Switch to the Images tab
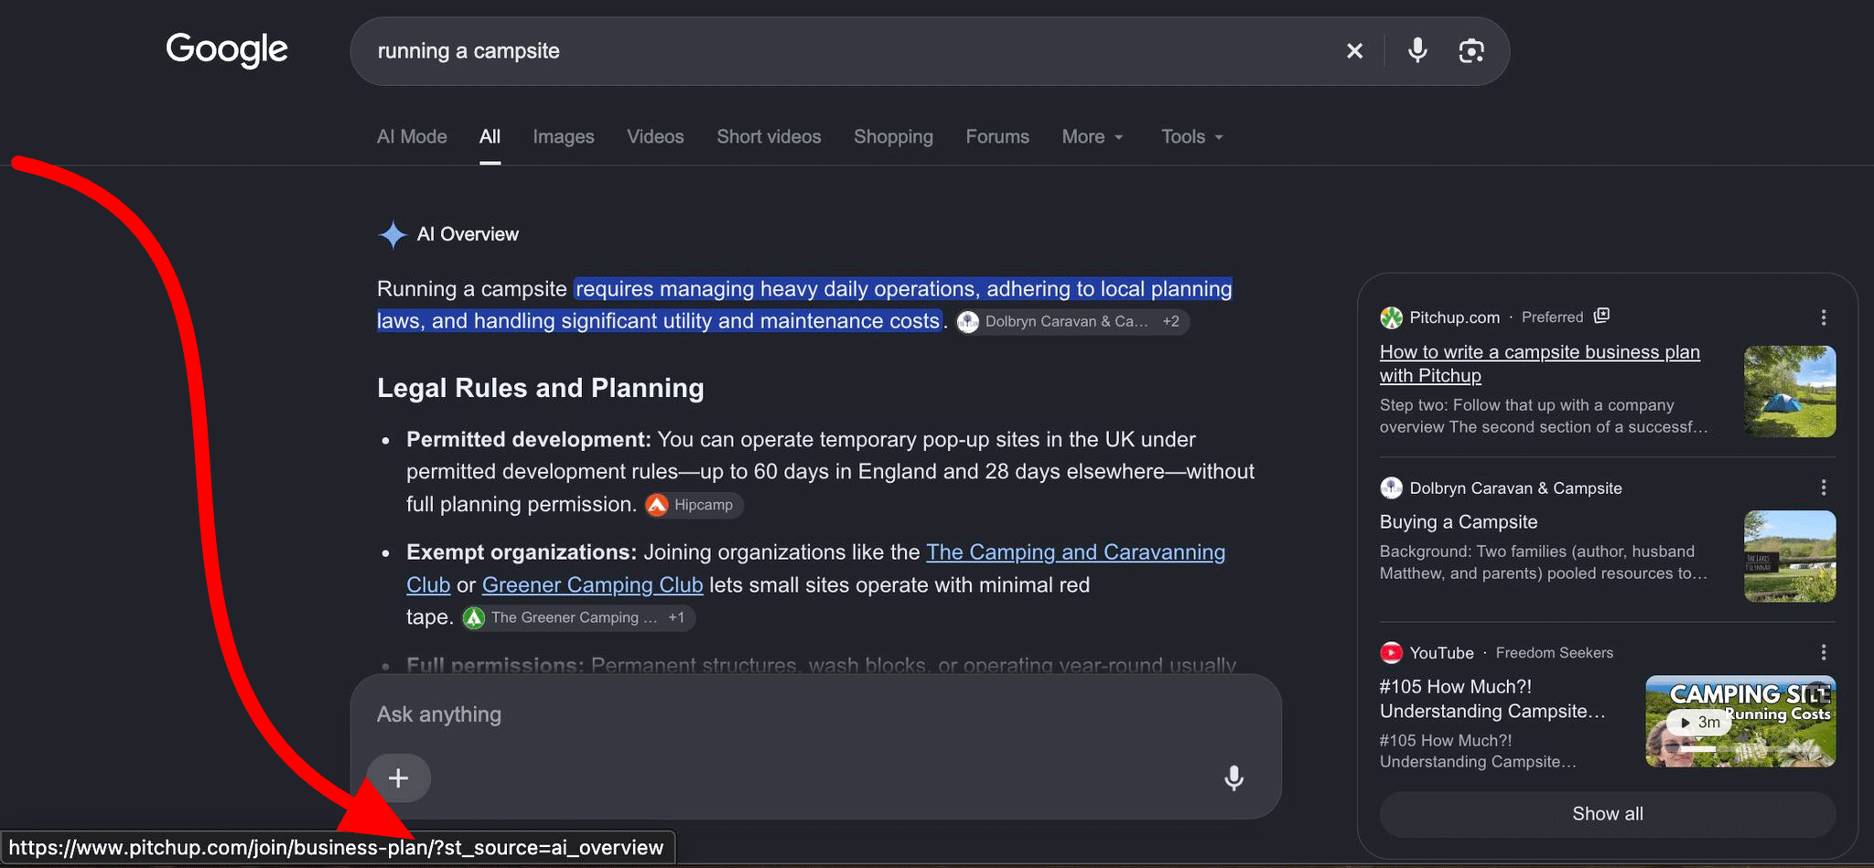 [564, 137]
